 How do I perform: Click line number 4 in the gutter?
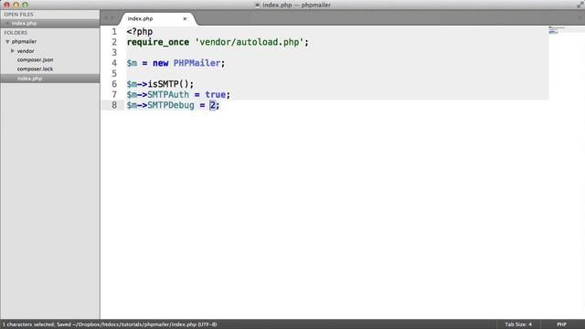(114, 63)
